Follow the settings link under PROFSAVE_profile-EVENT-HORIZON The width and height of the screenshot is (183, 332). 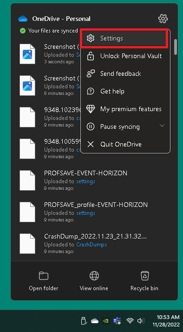click(85, 213)
